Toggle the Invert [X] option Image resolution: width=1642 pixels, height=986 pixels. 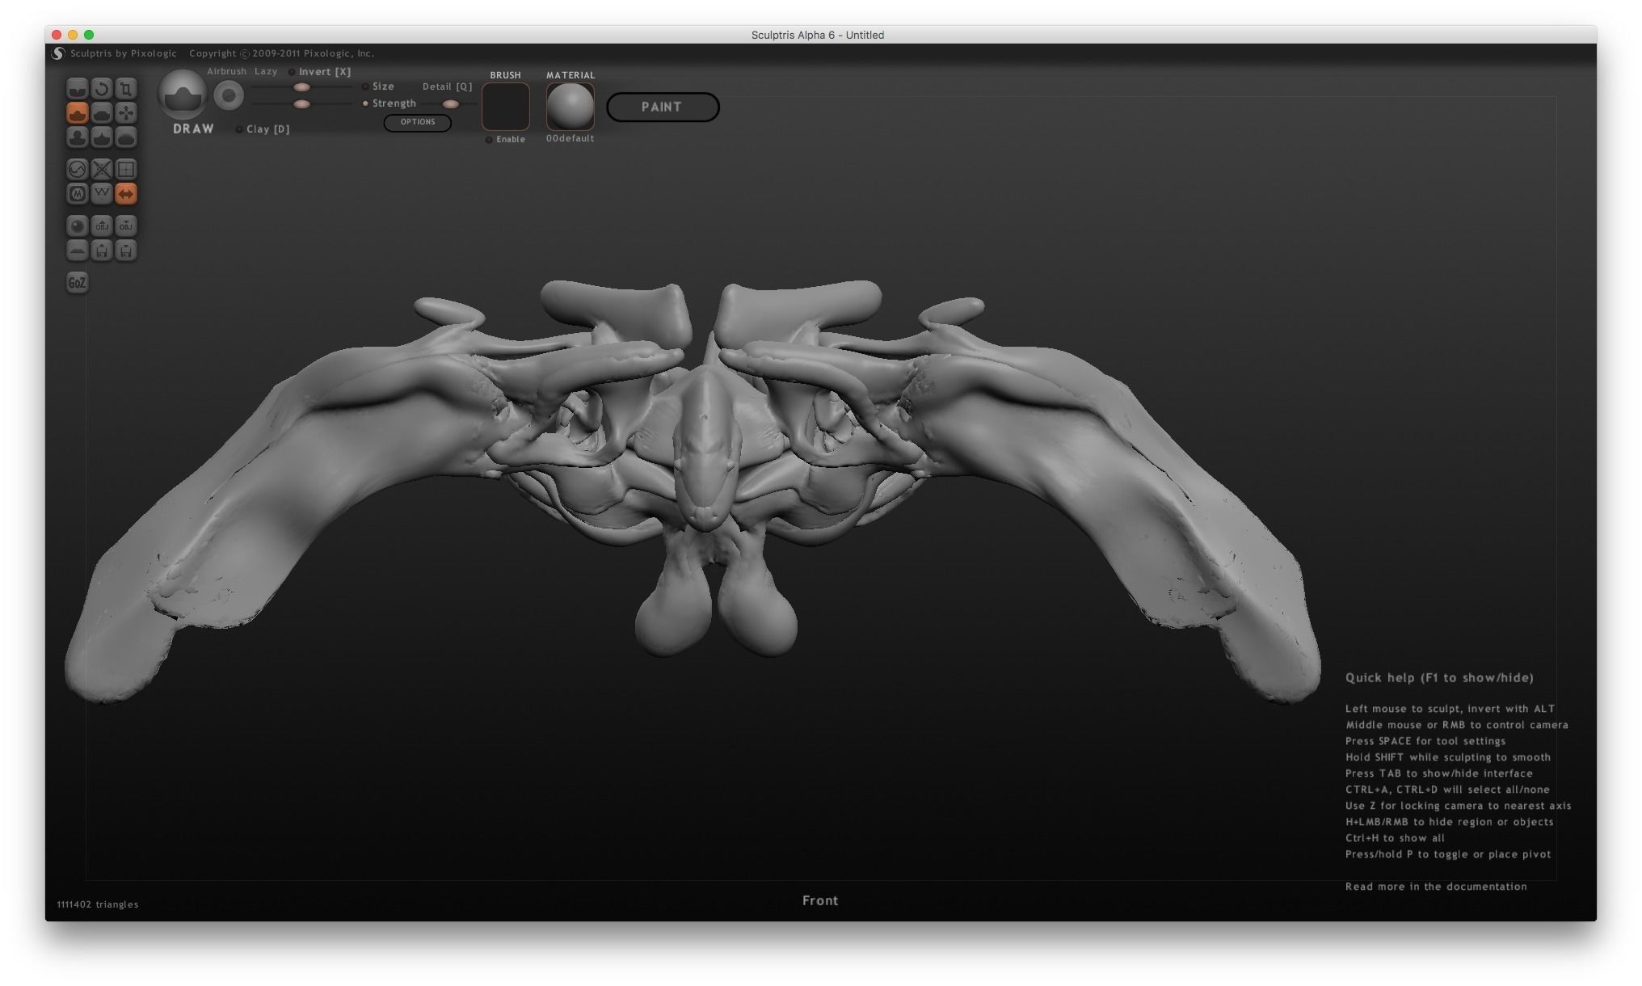coord(320,72)
